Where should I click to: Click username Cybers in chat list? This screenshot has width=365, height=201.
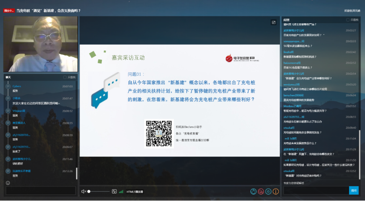pyautogui.click(x=17, y=86)
